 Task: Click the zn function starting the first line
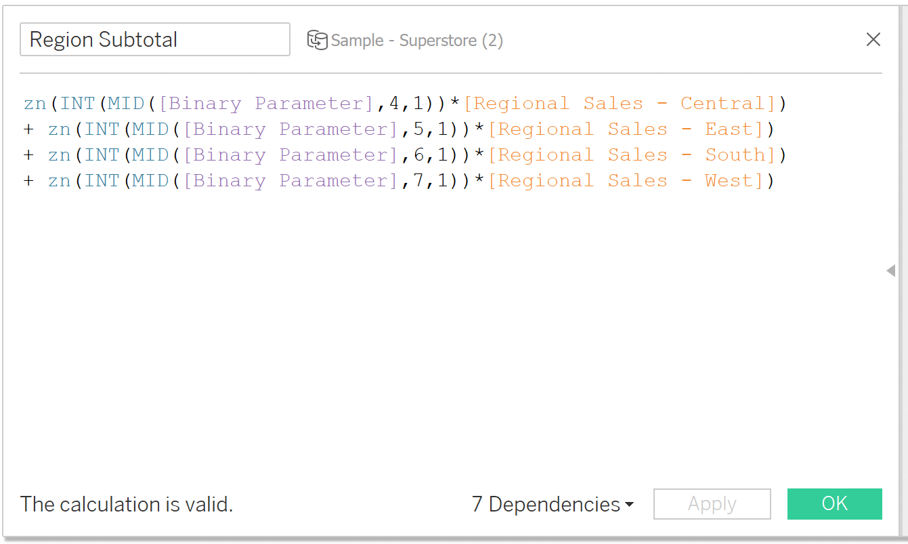pyautogui.click(x=35, y=104)
